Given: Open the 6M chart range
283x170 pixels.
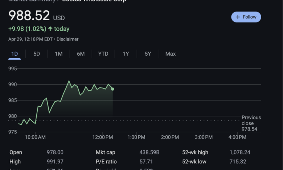Looking at the screenshot, I should pyautogui.click(x=81, y=54).
